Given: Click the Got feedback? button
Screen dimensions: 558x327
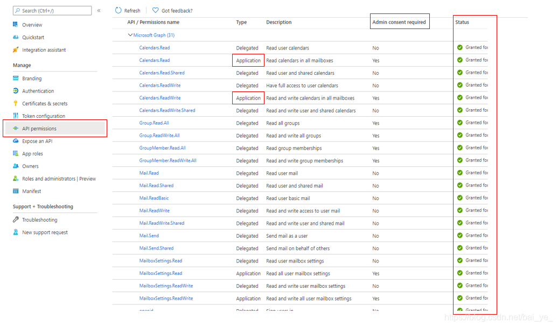Looking at the screenshot, I should (172, 11).
